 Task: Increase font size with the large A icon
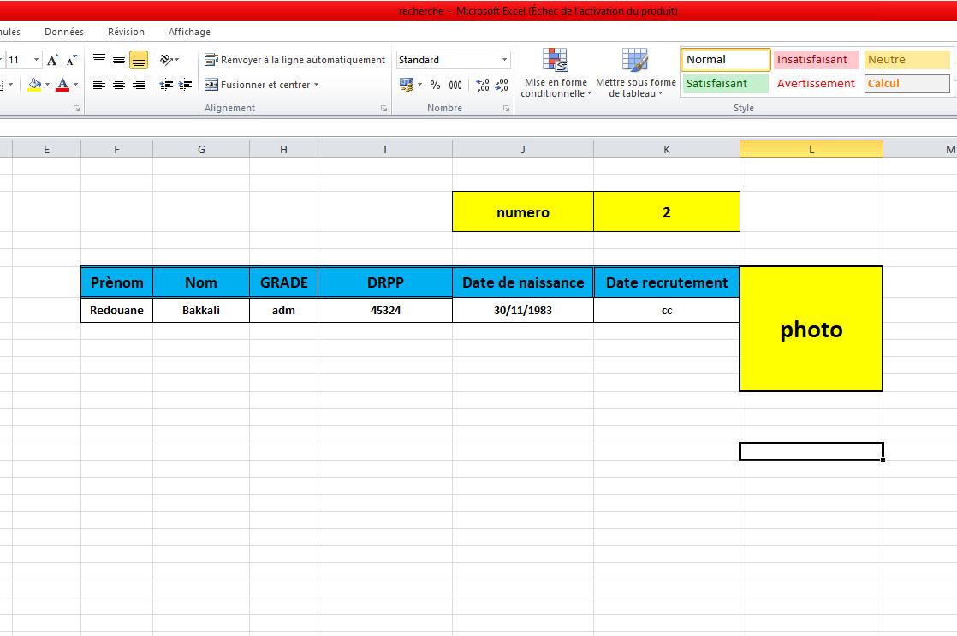click(x=53, y=60)
